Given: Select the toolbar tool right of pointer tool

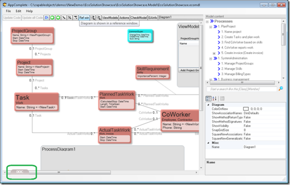Looking at the screenshot, I should pos(76,18).
